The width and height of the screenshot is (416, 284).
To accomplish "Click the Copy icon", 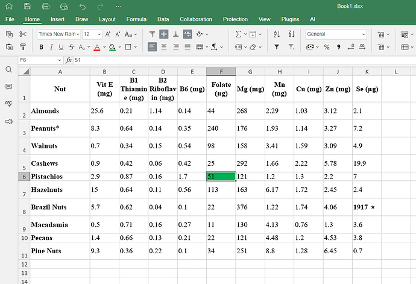I will pos(9,34).
